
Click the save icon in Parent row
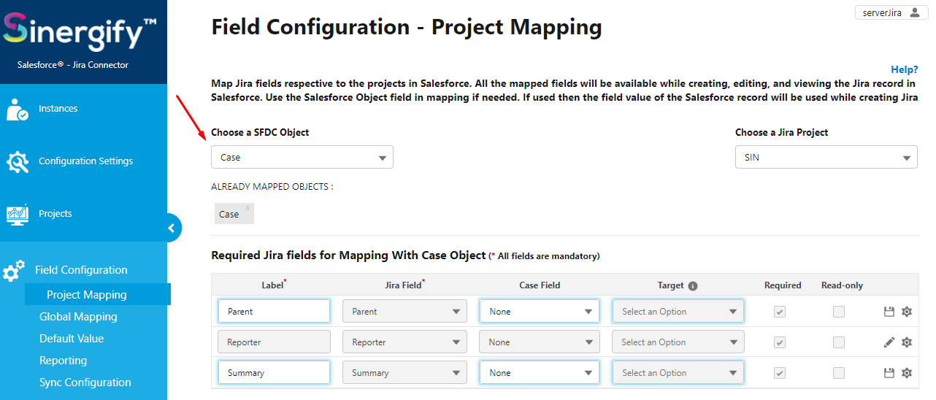point(889,312)
